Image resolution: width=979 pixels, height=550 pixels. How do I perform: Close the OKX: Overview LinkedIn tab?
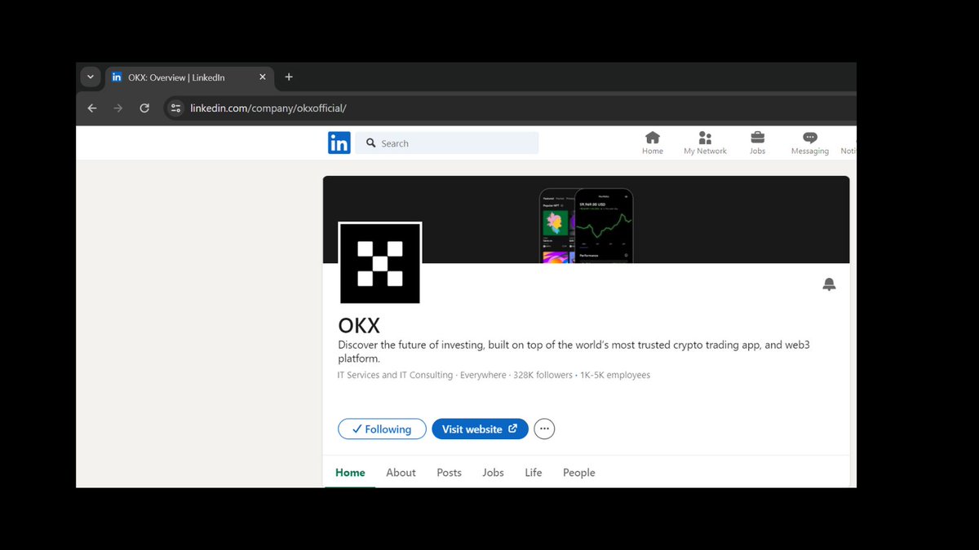coord(263,77)
